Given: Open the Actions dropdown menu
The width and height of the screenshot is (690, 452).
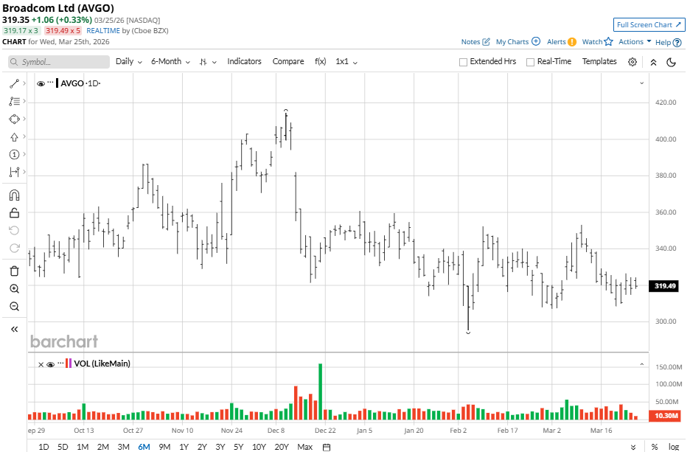Looking at the screenshot, I should point(635,41).
